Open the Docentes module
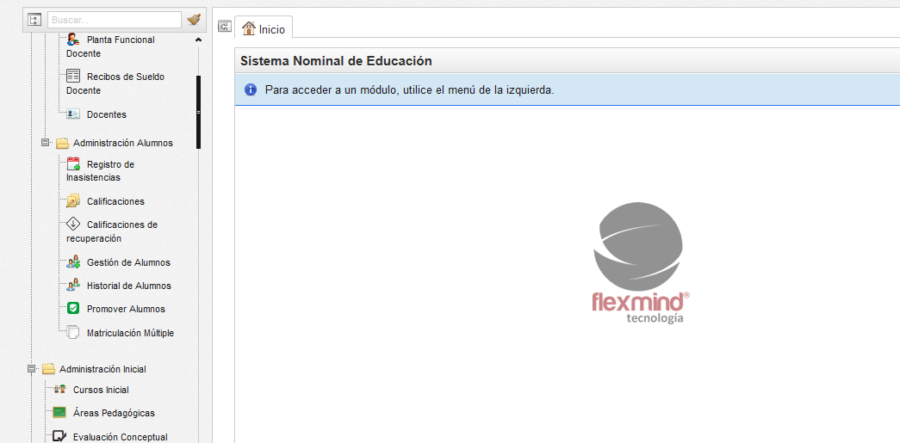This screenshot has width=900, height=443. (107, 114)
